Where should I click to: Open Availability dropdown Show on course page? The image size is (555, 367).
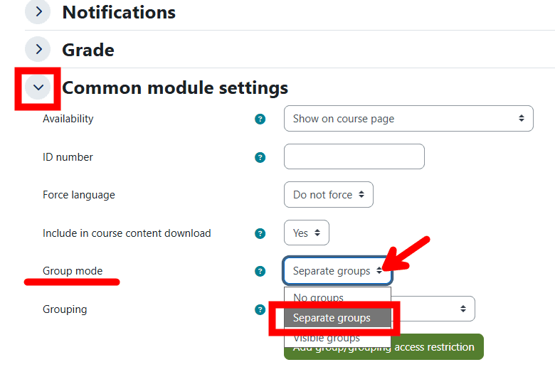pyautogui.click(x=408, y=119)
